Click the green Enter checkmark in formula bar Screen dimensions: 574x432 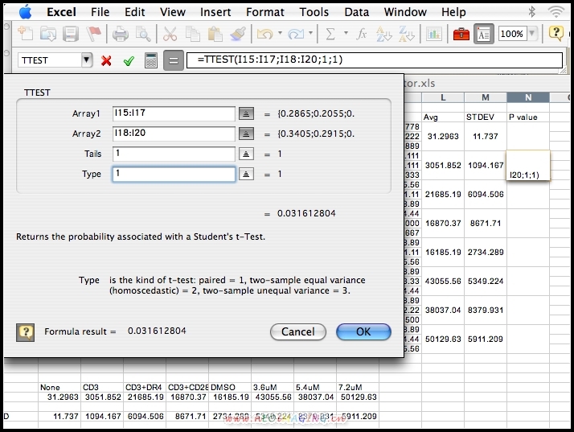pyautogui.click(x=128, y=60)
